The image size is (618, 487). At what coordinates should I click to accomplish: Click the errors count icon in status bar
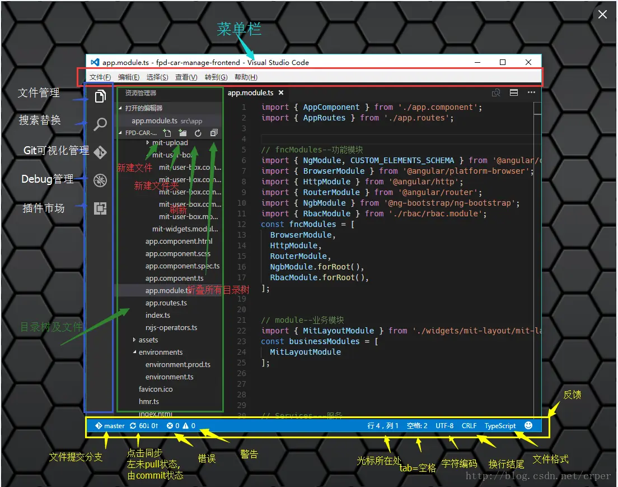pos(172,426)
